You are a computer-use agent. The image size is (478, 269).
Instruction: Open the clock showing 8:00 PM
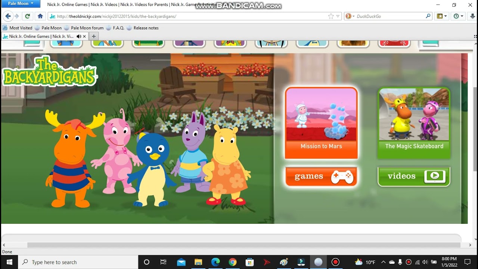[x=449, y=262]
